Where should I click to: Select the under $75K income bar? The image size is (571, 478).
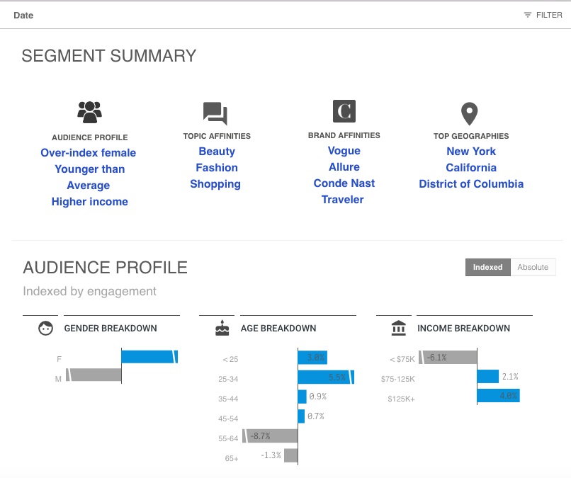click(448, 358)
